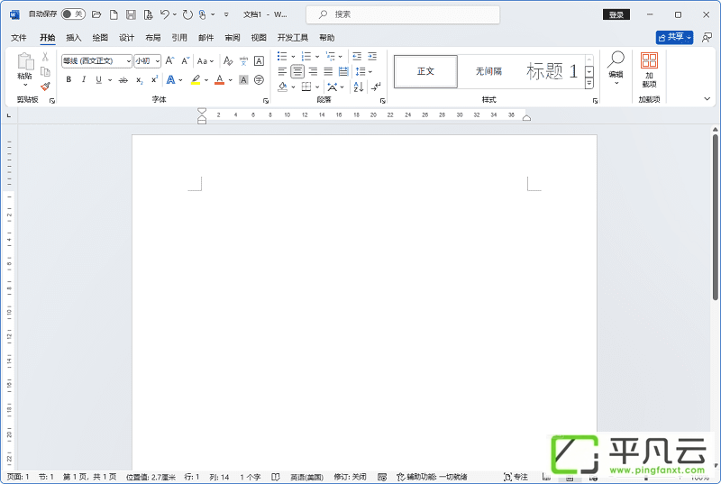Increase paragraph indent

tap(372, 56)
